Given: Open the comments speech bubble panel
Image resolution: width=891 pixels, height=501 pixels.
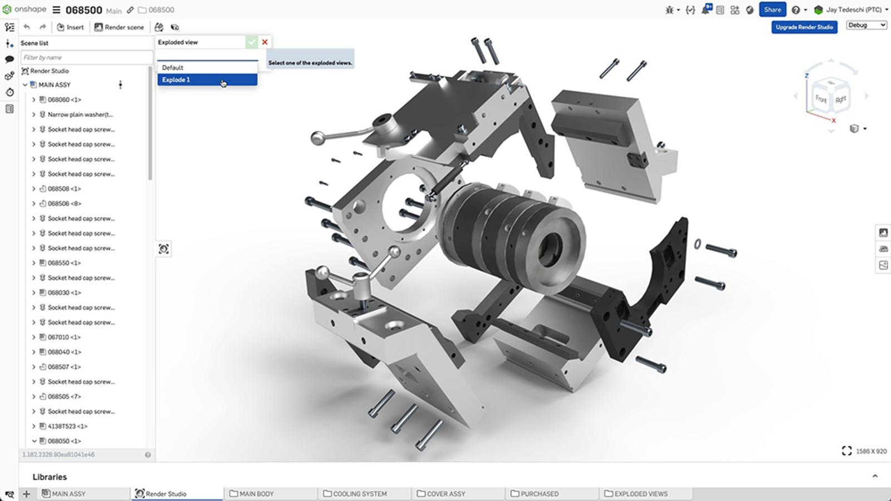Looking at the screenshot, I should [9, 59].
